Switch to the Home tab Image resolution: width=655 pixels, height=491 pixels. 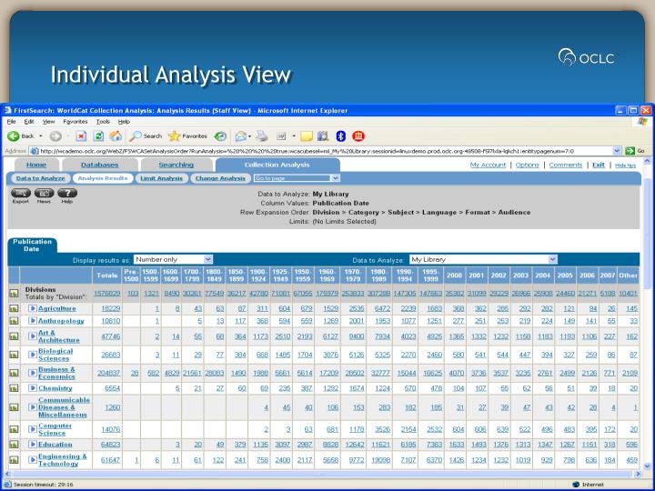click(x=36, y=165)
